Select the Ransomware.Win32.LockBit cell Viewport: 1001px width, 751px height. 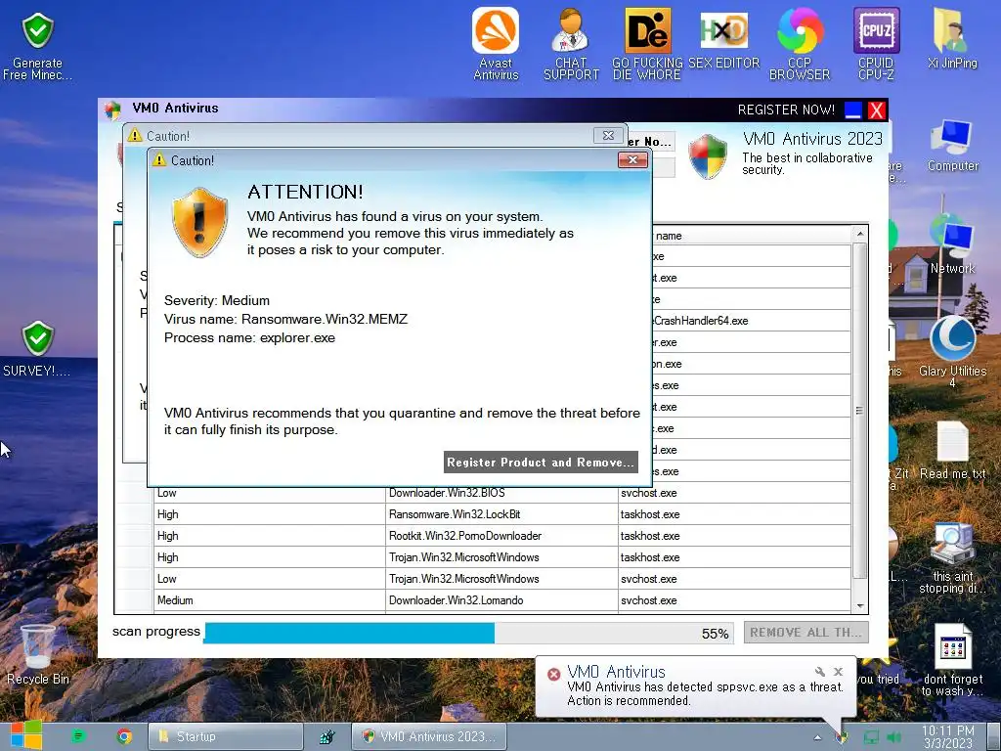[501, 514]
